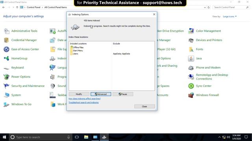Viewport: 252px width, 141px height.
Task: Select Start Menu in included locations
Action: [x=78, y=51]
